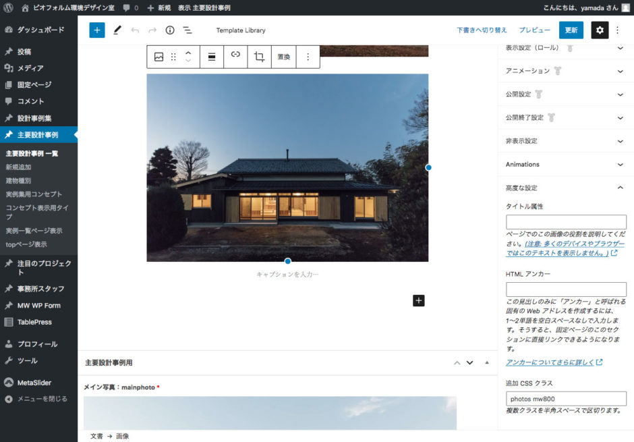Collapse the 主要設計事例用 meta box triangle

click(x=487, y=362)
